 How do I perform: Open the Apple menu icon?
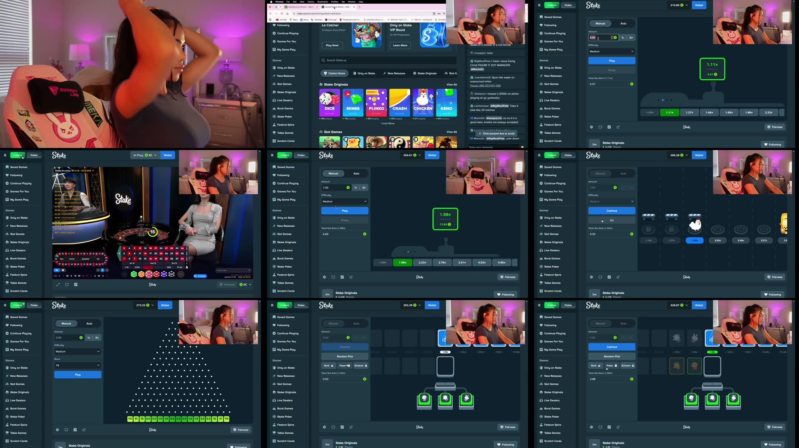click(x=271, y=2)
